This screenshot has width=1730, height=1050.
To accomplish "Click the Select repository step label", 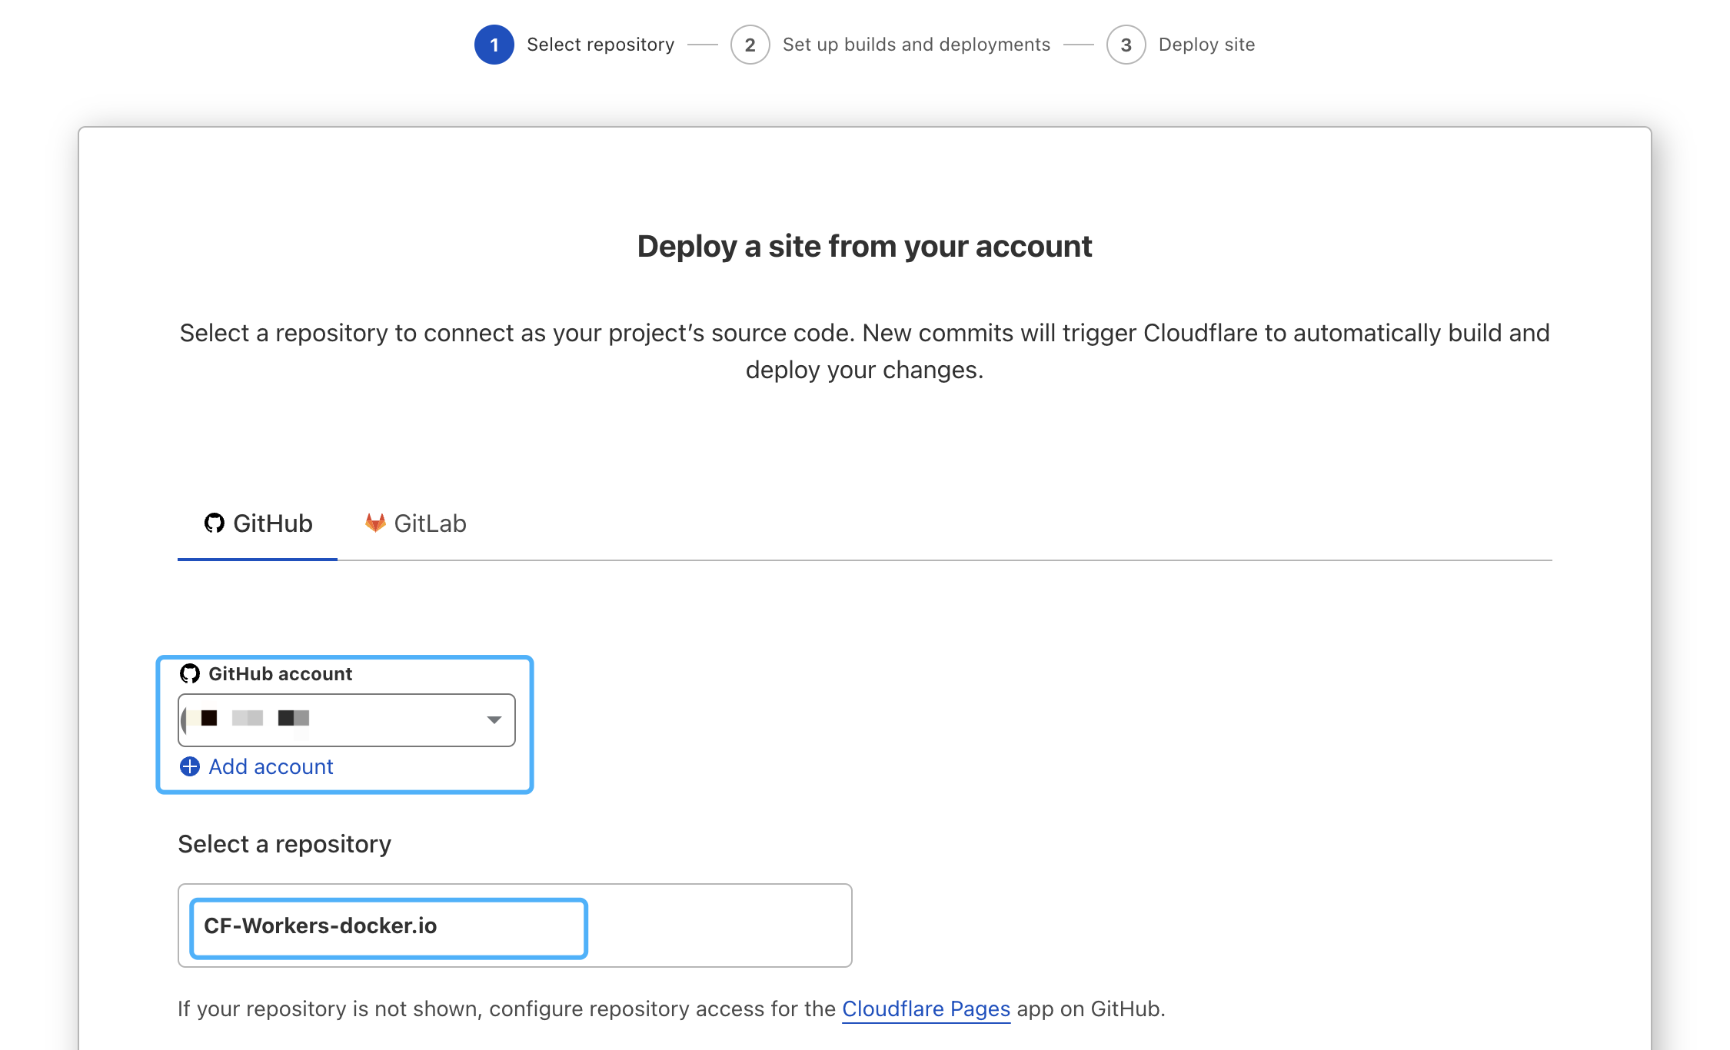I will pos(601,45).
